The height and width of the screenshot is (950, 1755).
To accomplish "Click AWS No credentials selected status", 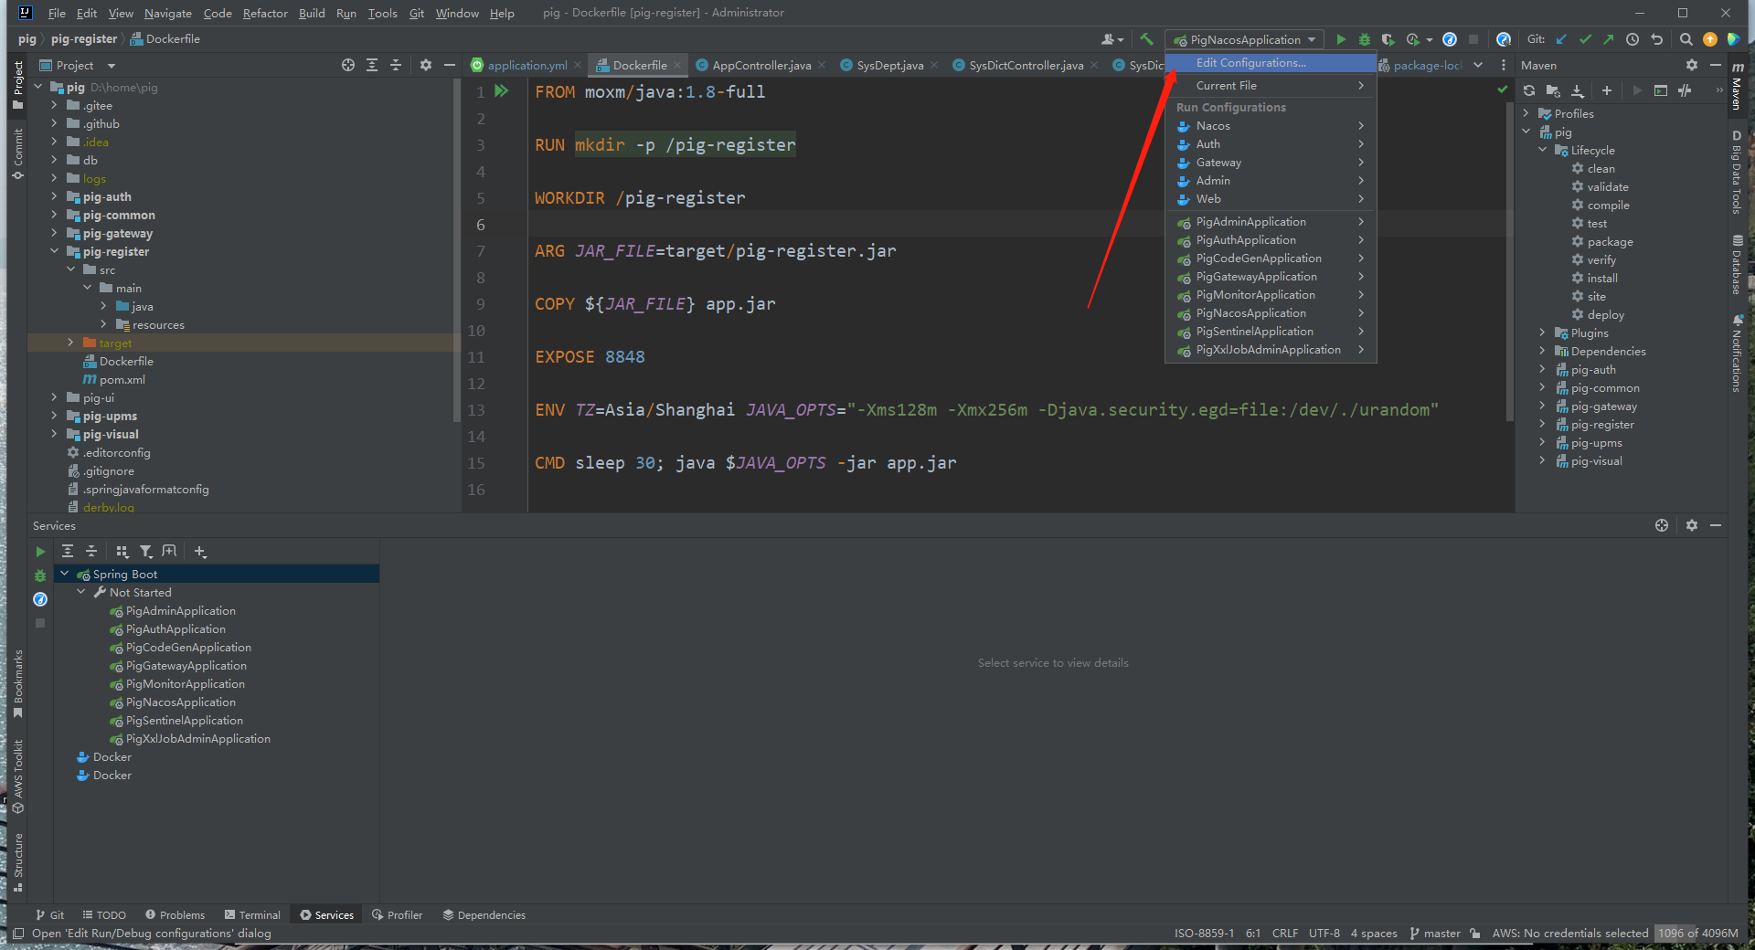I will click(x=1569, y=933).
